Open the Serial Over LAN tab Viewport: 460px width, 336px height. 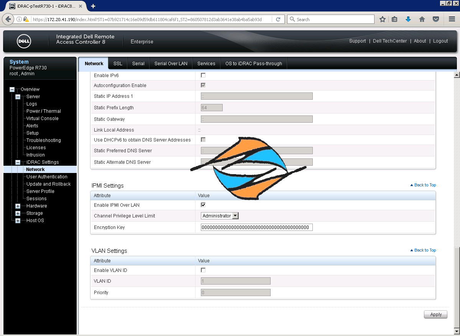(x=171, y=64)
